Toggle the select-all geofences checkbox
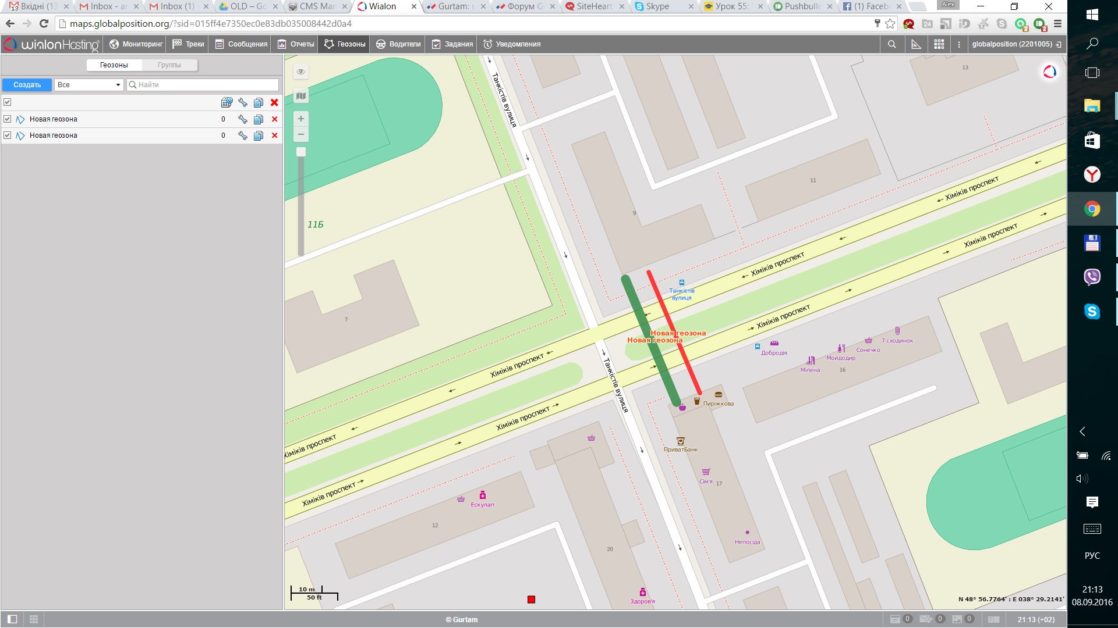Image resolution: width=1118 pixels, height=628 pixels. [x=8, y=102]
